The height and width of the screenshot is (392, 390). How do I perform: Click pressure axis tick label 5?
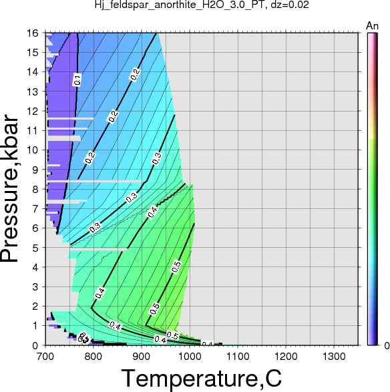click(x=36, y=248)
